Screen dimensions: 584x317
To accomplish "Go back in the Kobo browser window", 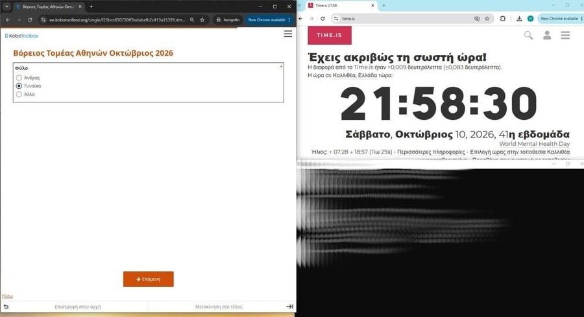I will coord(8,19).
